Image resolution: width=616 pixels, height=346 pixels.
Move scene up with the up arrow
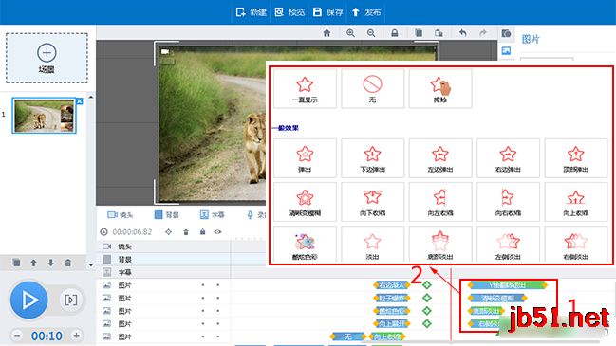click(x=34, y=263)
